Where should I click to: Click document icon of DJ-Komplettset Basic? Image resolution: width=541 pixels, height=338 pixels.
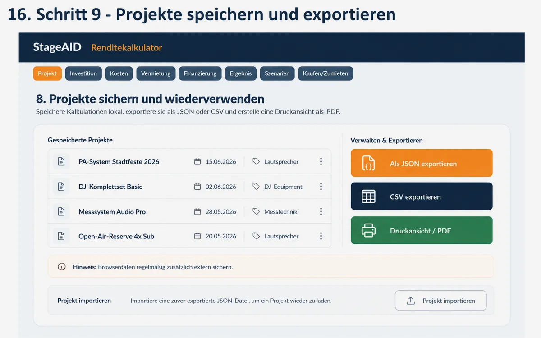point(61,187)
